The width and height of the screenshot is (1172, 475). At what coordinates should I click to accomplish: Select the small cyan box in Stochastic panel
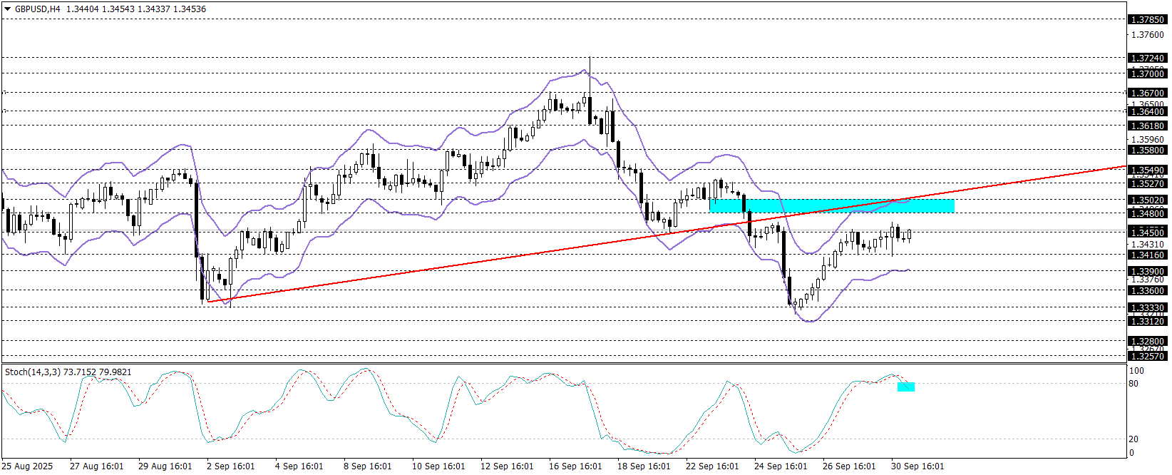905,387
